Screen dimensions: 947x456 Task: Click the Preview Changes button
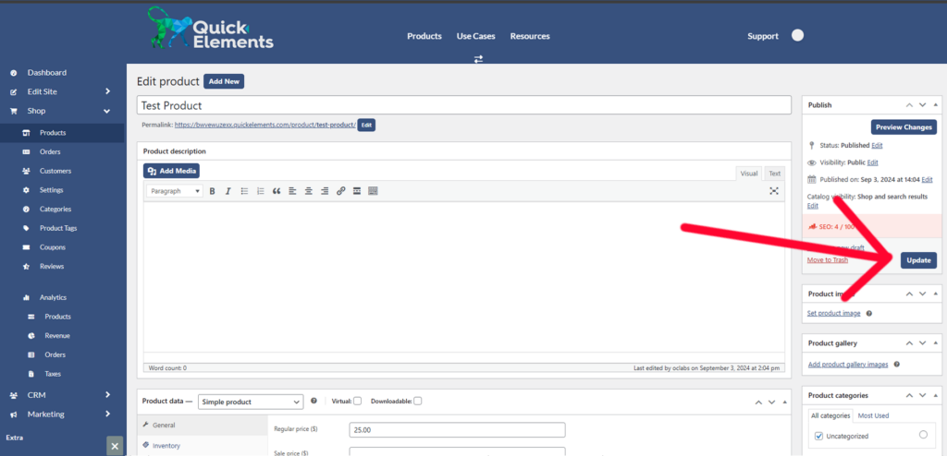click(x=904, y=127)
